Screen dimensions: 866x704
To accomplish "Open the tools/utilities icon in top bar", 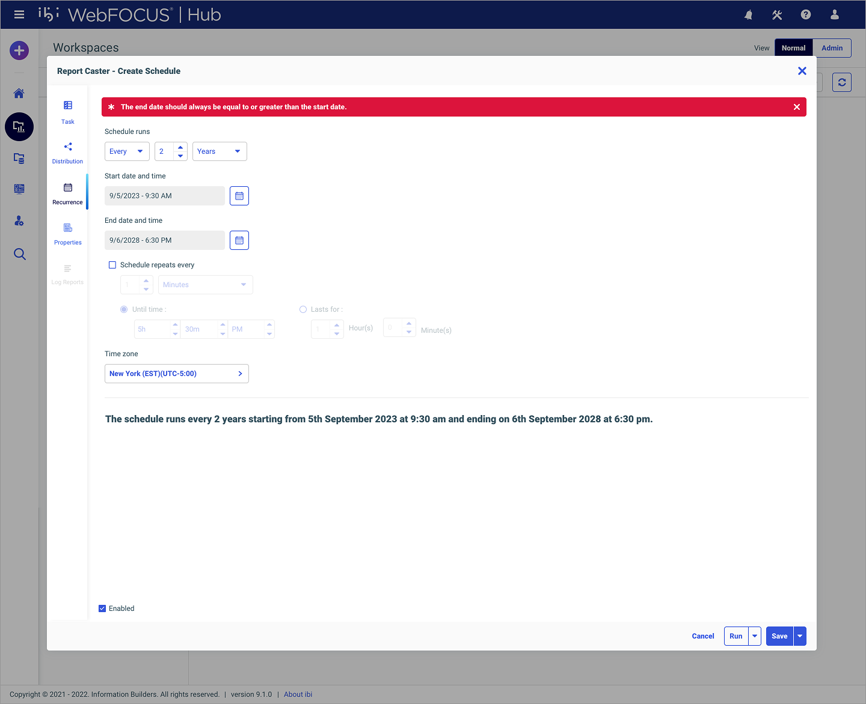I will pos(777,14).
